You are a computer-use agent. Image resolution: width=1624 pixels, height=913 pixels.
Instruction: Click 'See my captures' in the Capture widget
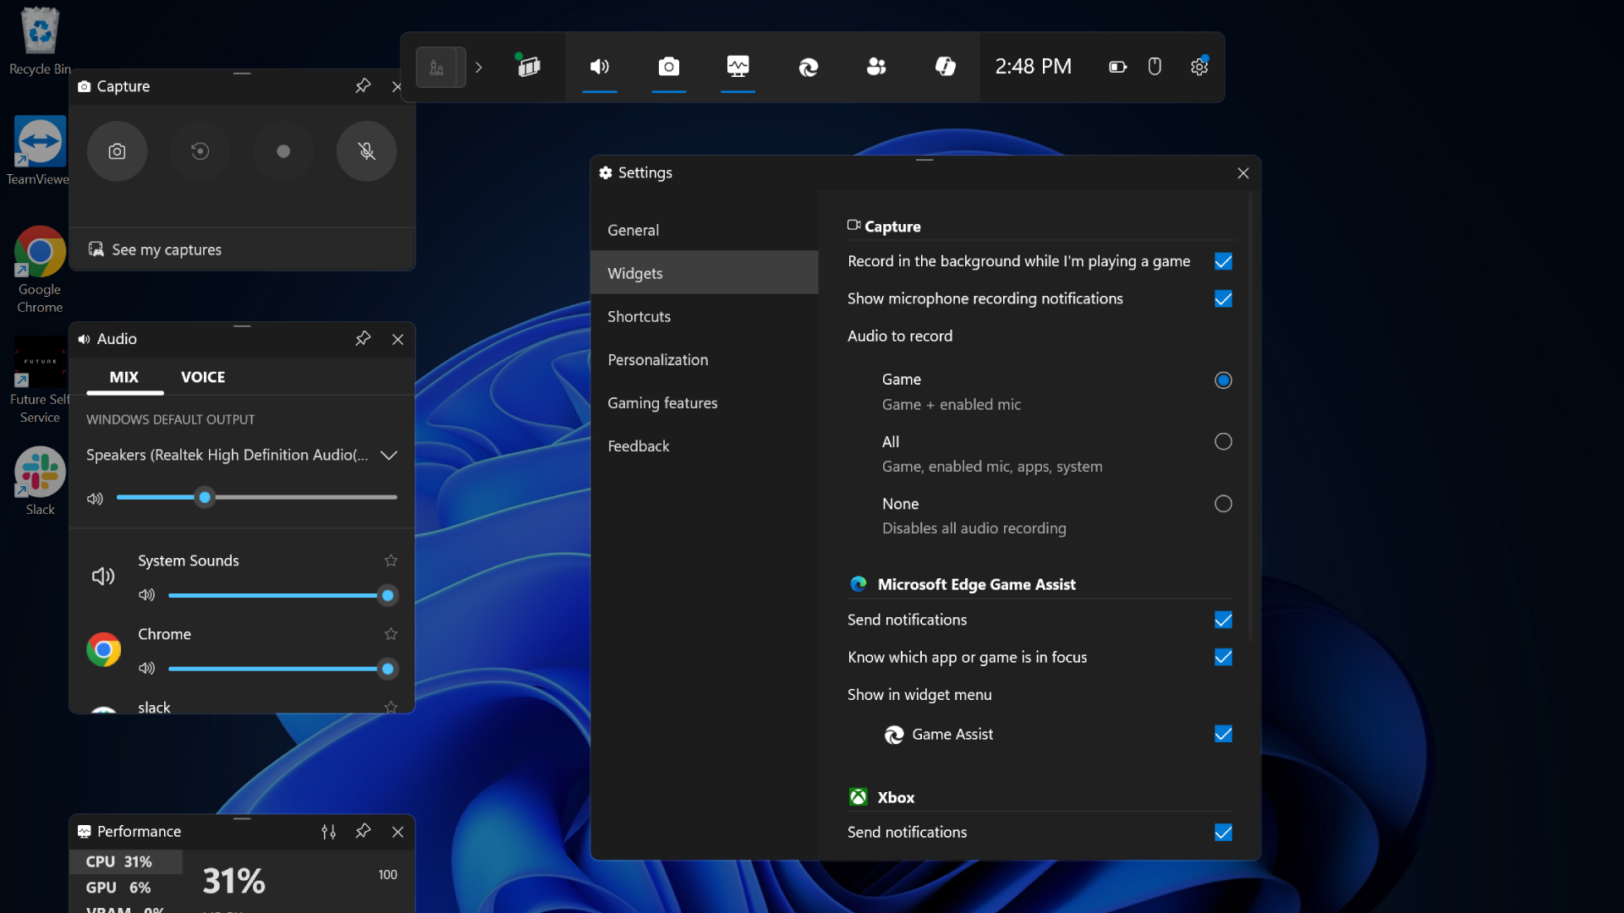pyautogui.click(x=165, y=249)
